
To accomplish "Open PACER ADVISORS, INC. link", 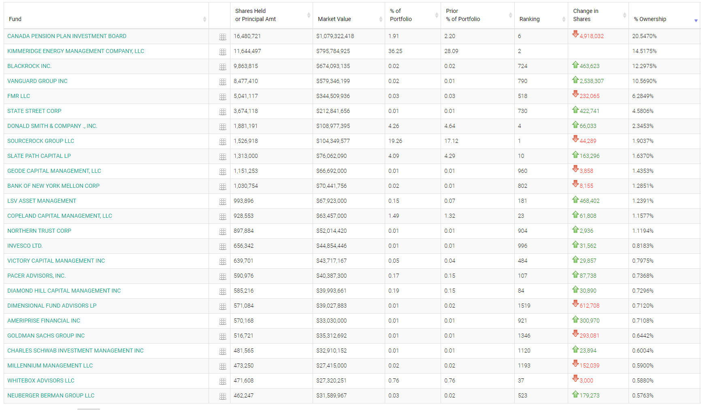I will [x=36, y=276].
